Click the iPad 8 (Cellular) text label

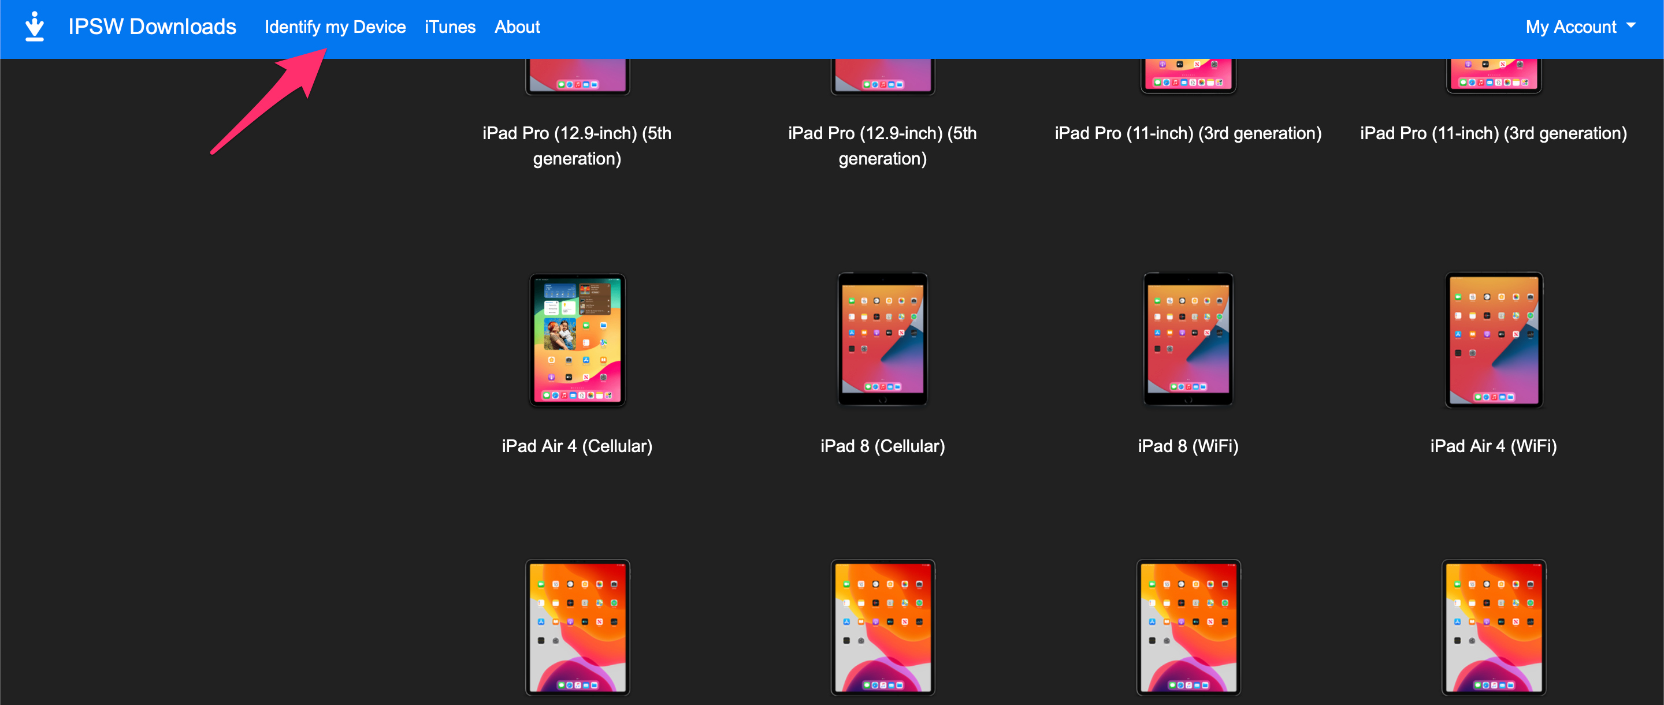(882, 446)
